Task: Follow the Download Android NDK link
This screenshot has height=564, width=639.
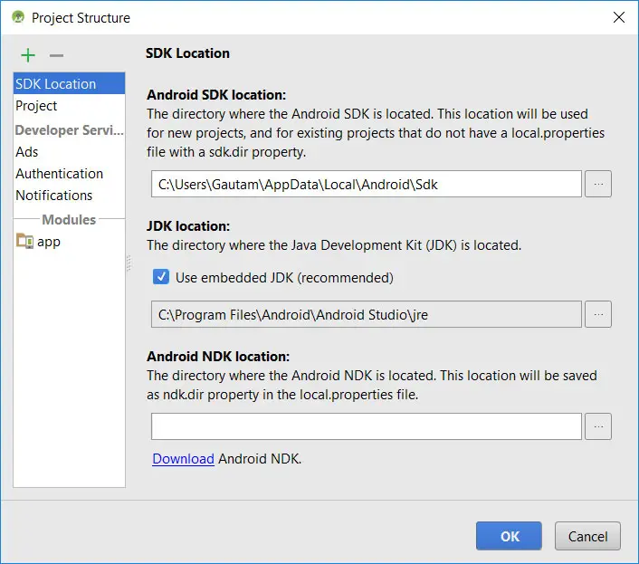Action: click(x=183, y=459)
